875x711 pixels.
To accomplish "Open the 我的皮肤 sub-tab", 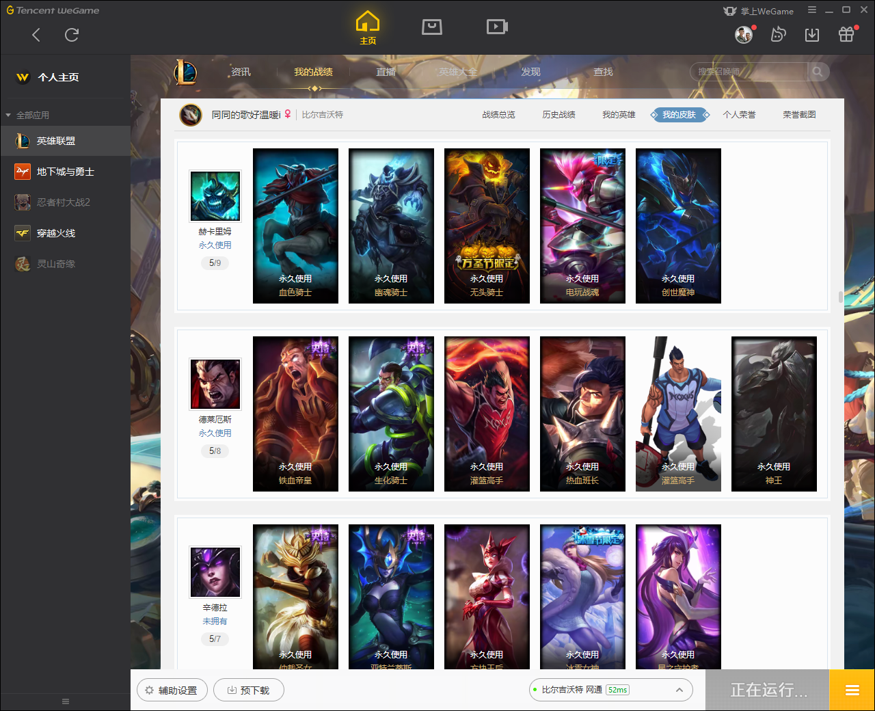I will 679,115.
